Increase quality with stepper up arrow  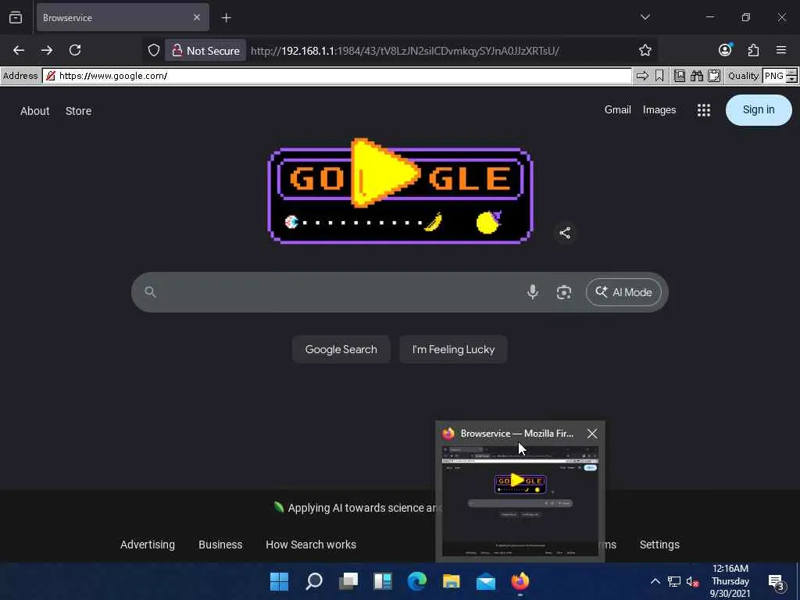(791, 73)
